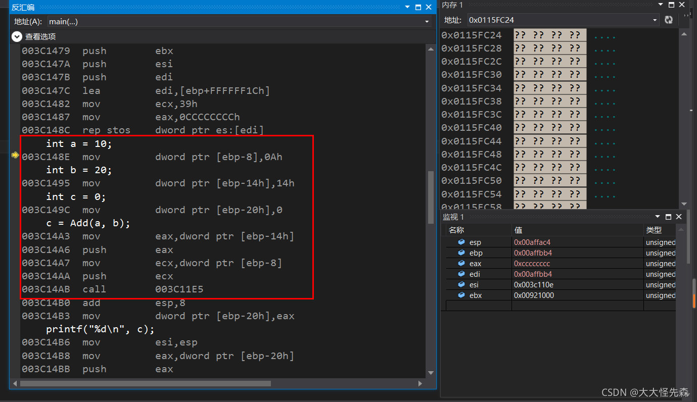Select the 内存 1 panel title
This screenshot has width=697, height=402.
[452, 5]
